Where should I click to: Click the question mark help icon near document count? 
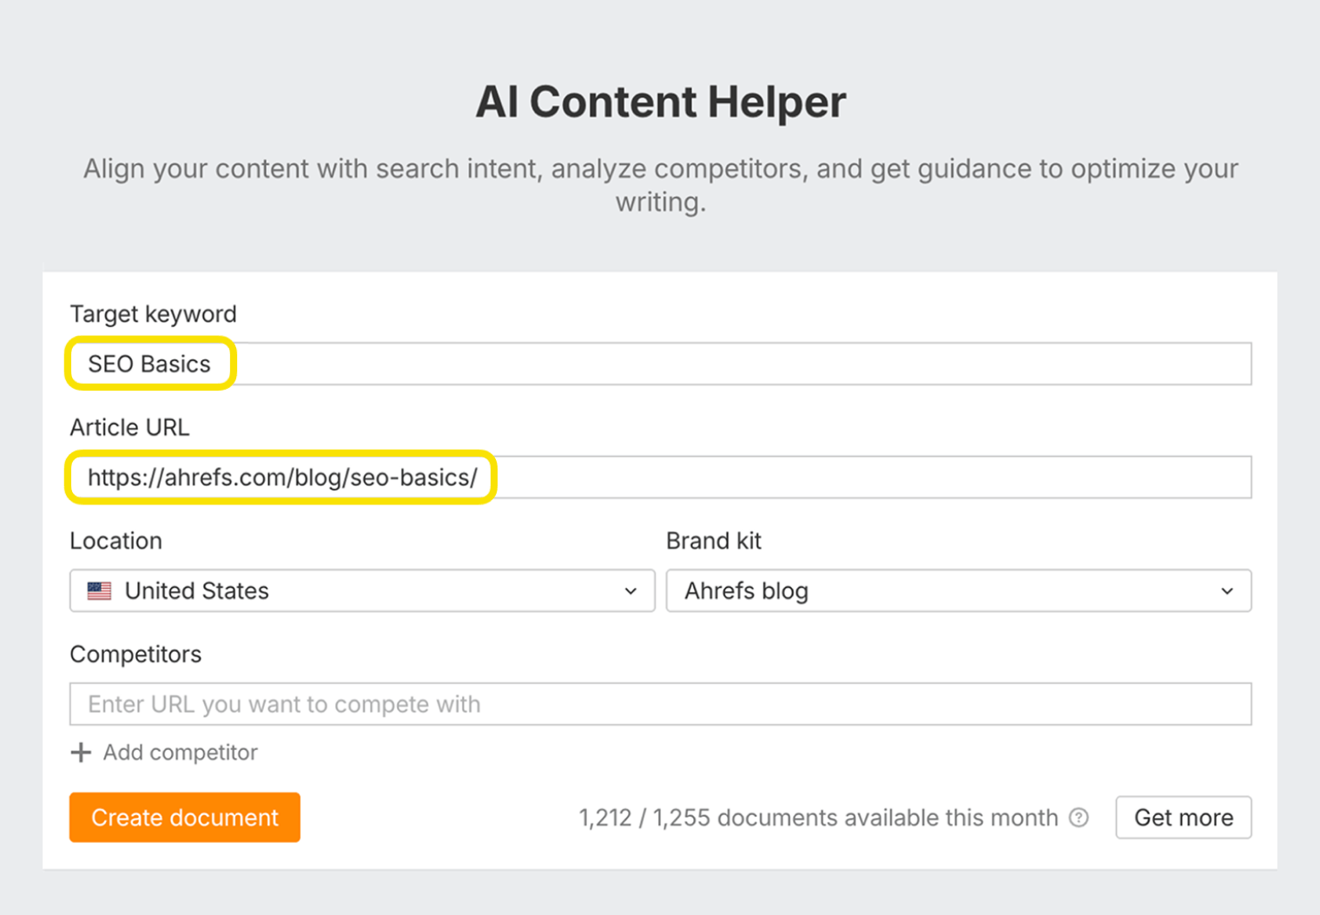click(1079, 817)
